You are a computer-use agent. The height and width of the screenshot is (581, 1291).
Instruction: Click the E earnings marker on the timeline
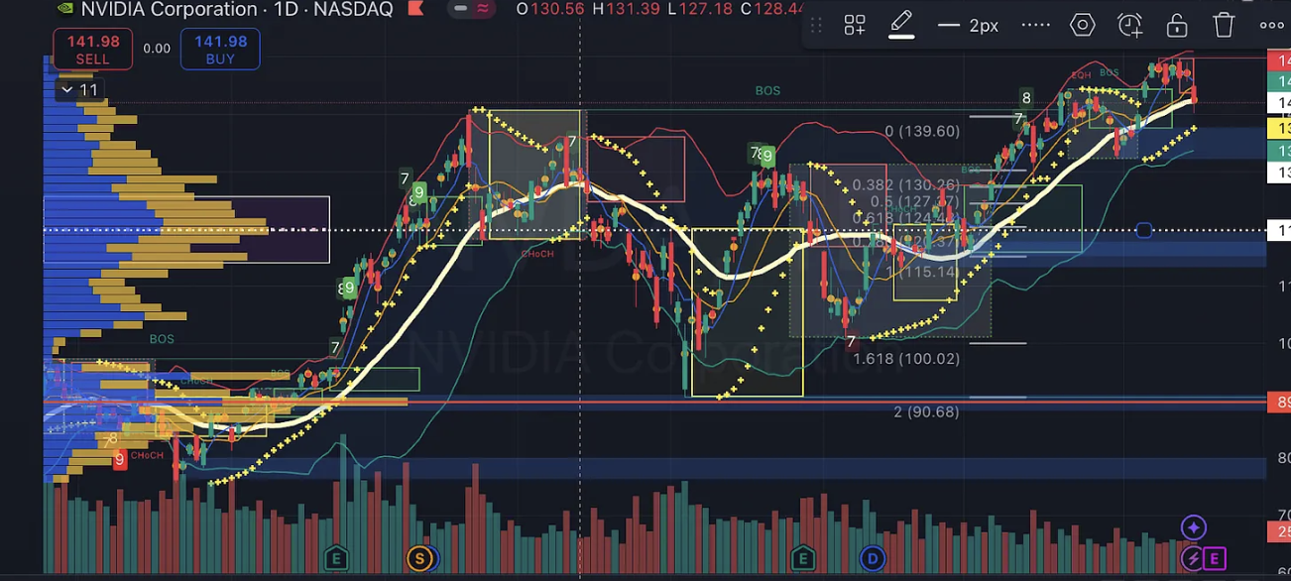coord(337,558)
